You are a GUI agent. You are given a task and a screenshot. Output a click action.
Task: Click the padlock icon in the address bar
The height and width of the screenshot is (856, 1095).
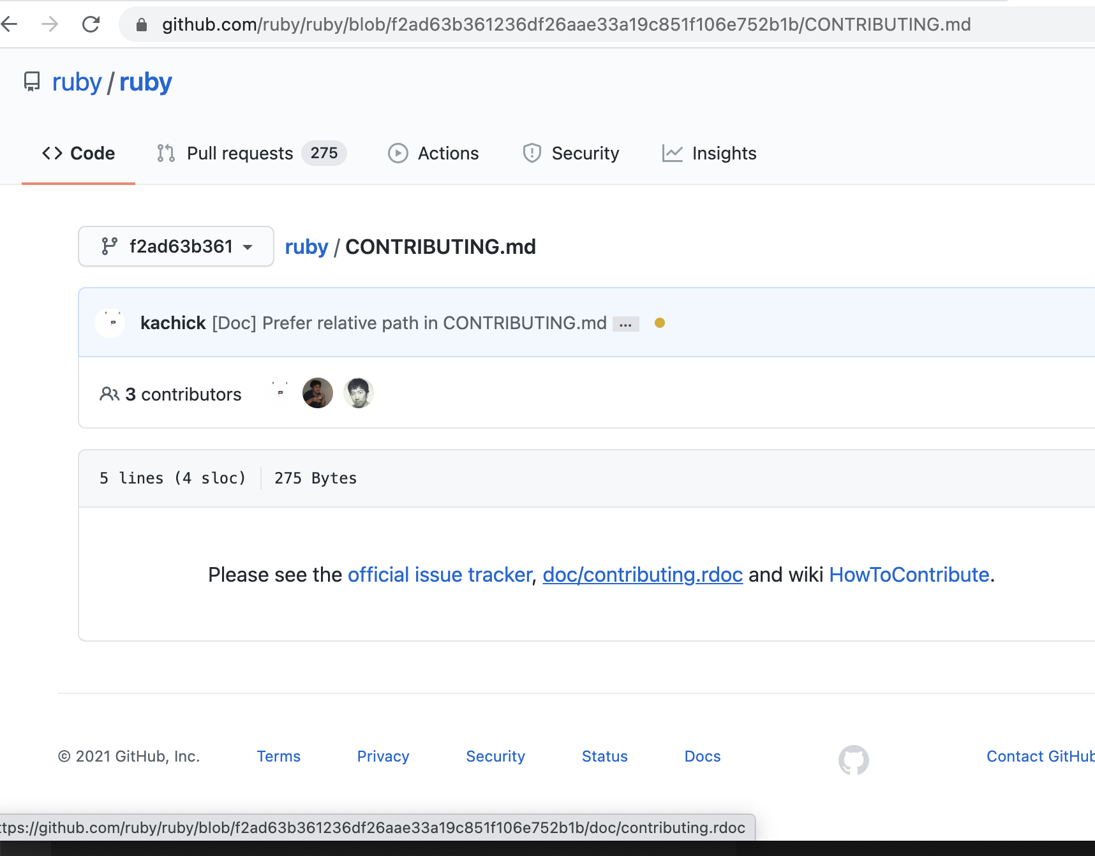142,25
